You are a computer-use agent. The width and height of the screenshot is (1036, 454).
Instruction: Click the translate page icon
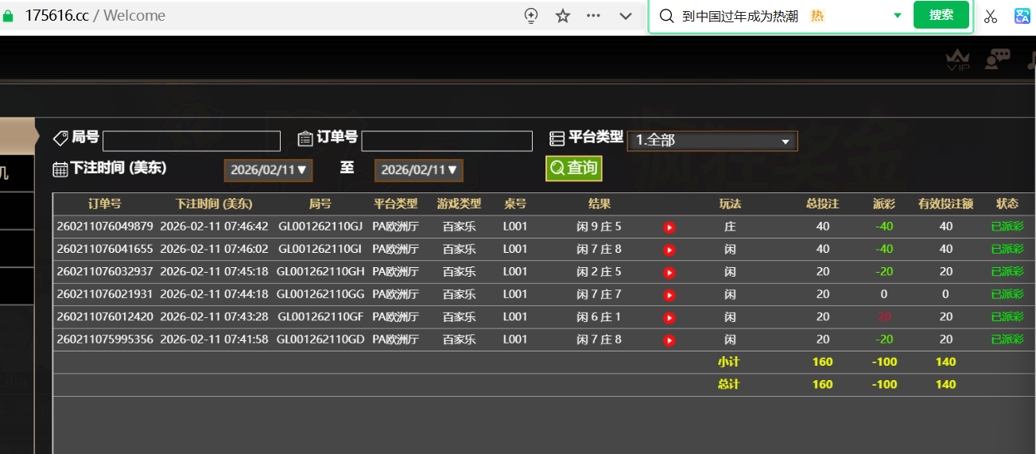coord(1022,16)
